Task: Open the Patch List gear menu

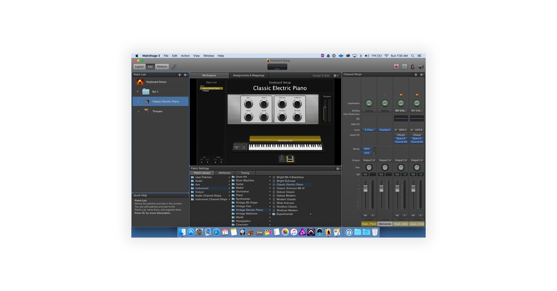Action: coord(185,75)
